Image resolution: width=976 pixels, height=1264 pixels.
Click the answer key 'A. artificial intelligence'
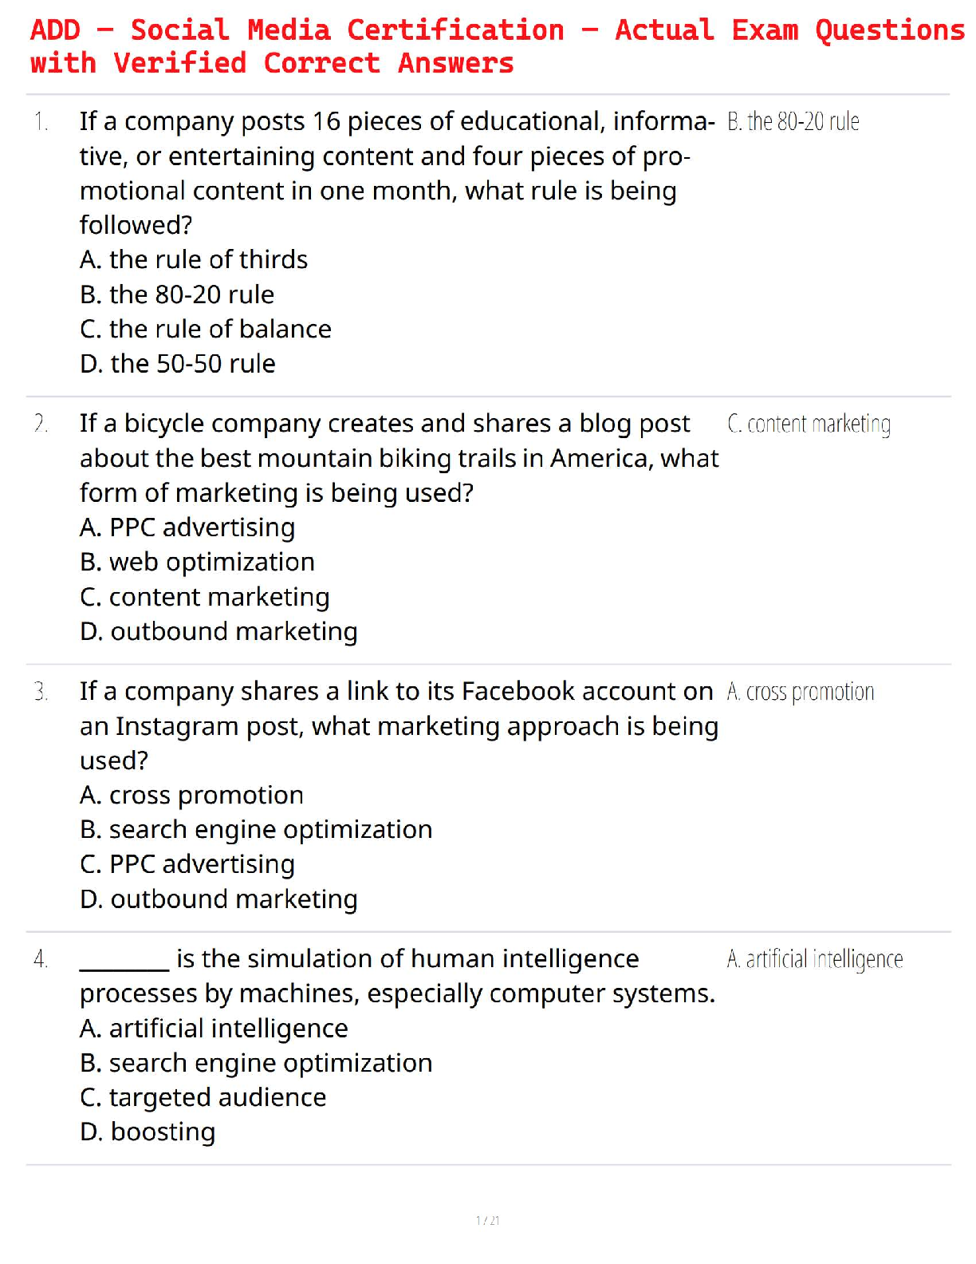pyautogui.click(x=814, y=959)
